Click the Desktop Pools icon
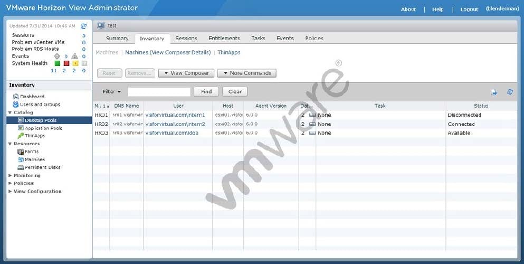Viewport: 524px width, 264px height. (x=21, y=120)
